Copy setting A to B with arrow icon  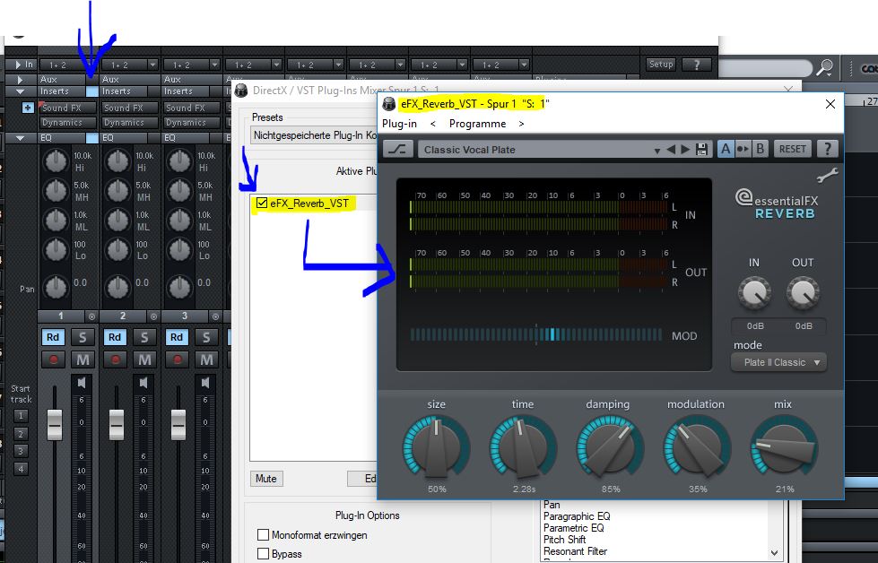(743, 149)
